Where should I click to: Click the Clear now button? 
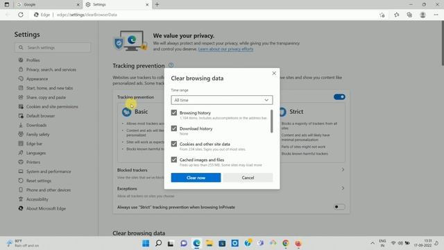coord(196,178)
